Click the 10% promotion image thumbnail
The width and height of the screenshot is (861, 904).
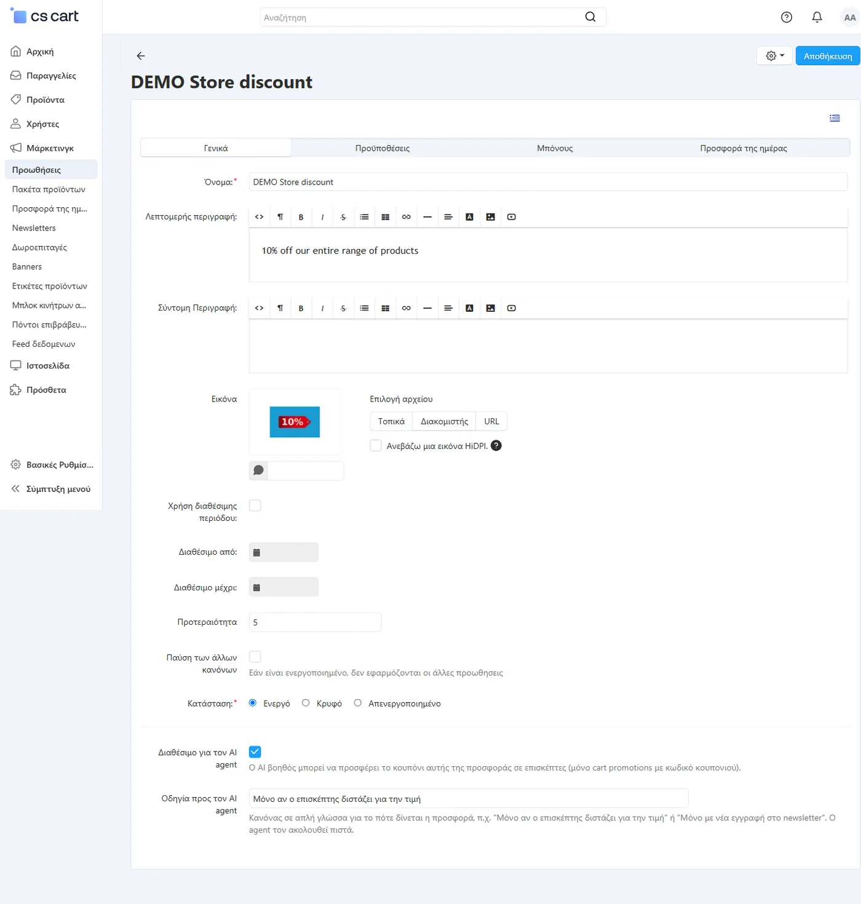click(x=295, y=422)
